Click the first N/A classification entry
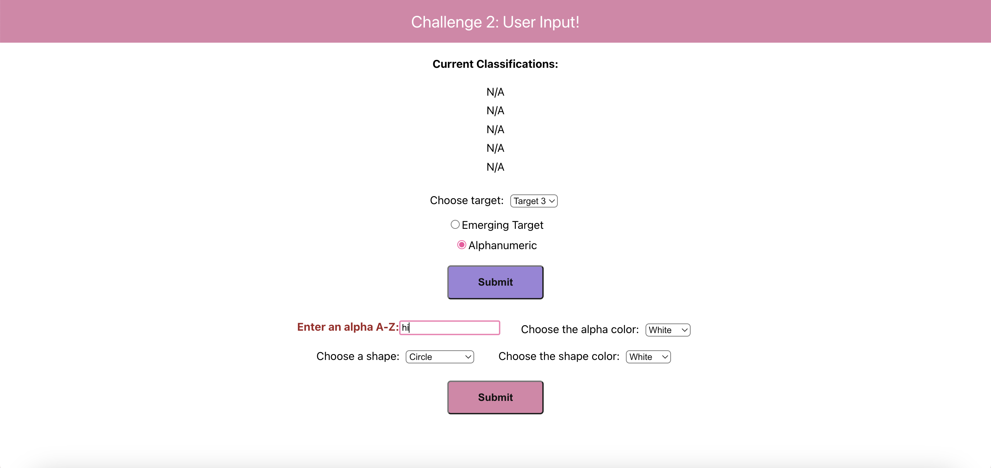The width and height of the screenshot is (991, 468). [495, 92]
